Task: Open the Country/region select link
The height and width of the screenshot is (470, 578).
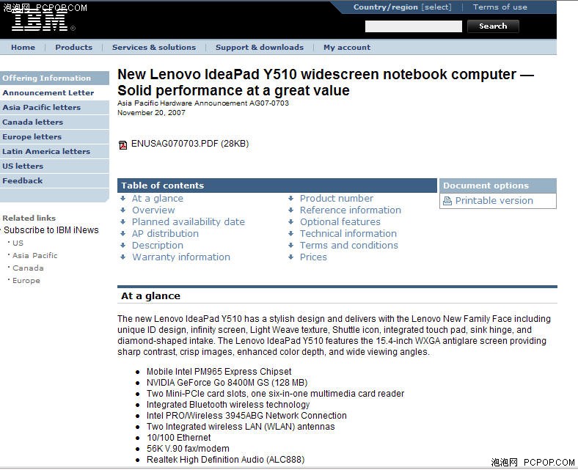Action: (402, 7)
